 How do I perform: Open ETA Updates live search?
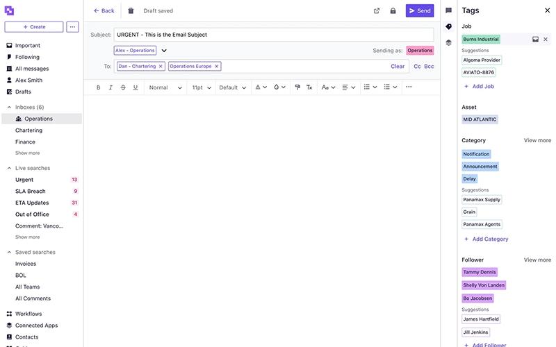[32, 203]
